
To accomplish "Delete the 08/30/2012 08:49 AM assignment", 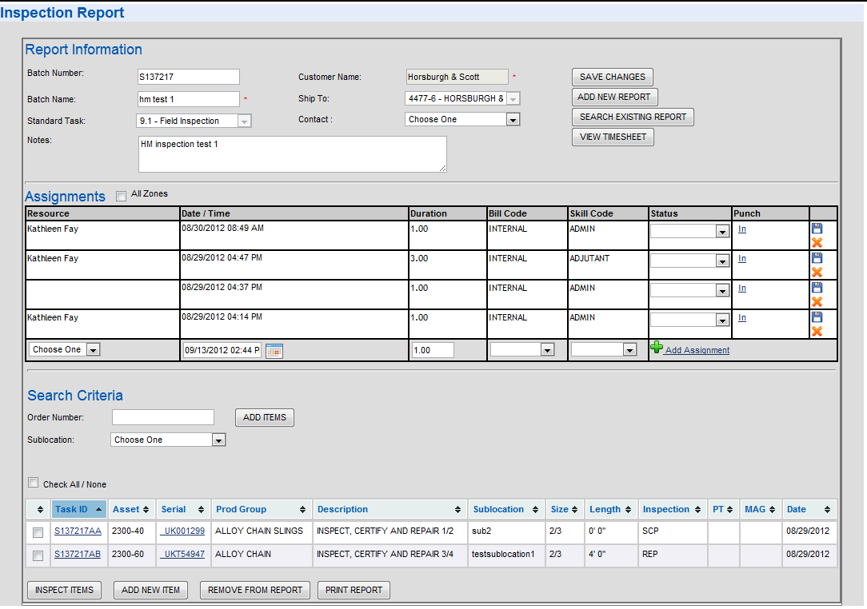I will [x=817, y=242].
